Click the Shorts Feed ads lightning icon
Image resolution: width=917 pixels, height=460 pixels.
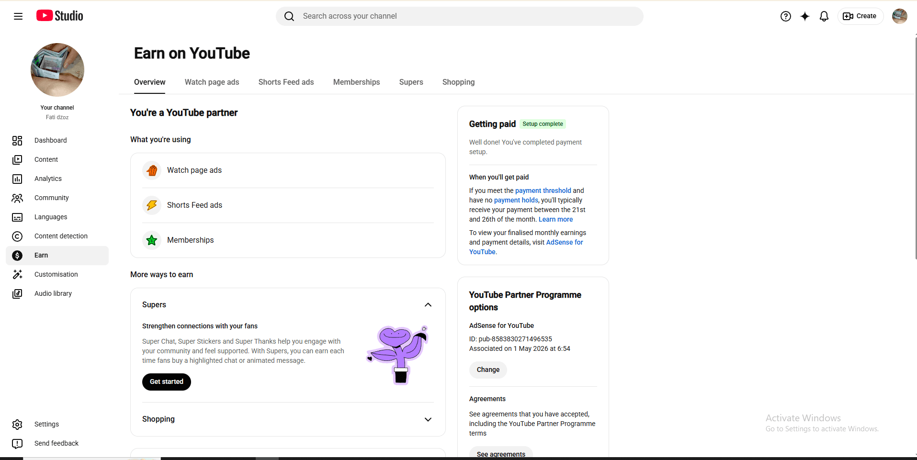[x=152, y=205]
